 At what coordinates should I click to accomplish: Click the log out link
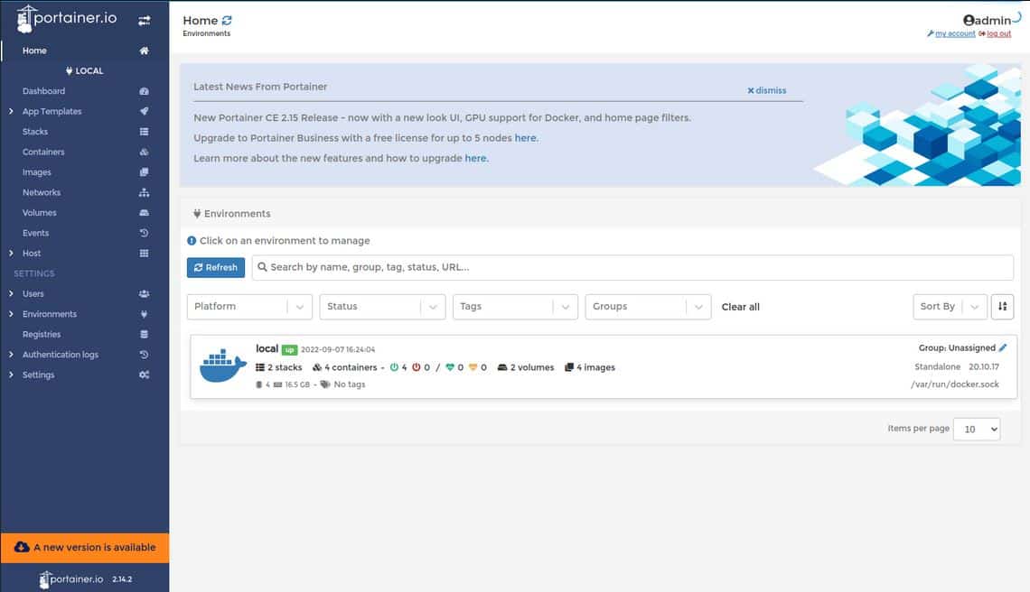(998, 33)
